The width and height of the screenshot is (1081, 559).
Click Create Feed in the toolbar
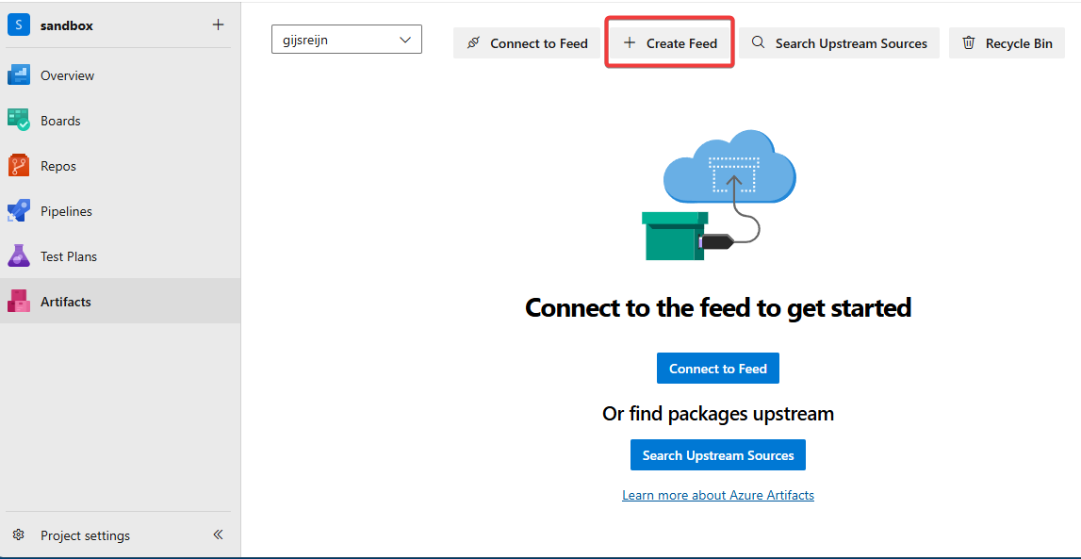[669, 43]
